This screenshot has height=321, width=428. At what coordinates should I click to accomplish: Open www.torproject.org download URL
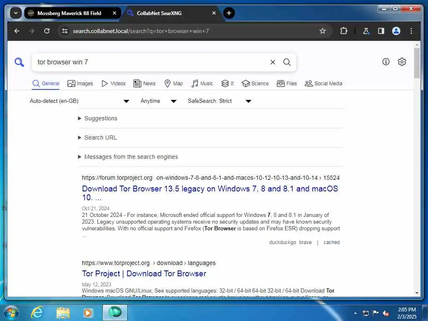click(149, 263)
